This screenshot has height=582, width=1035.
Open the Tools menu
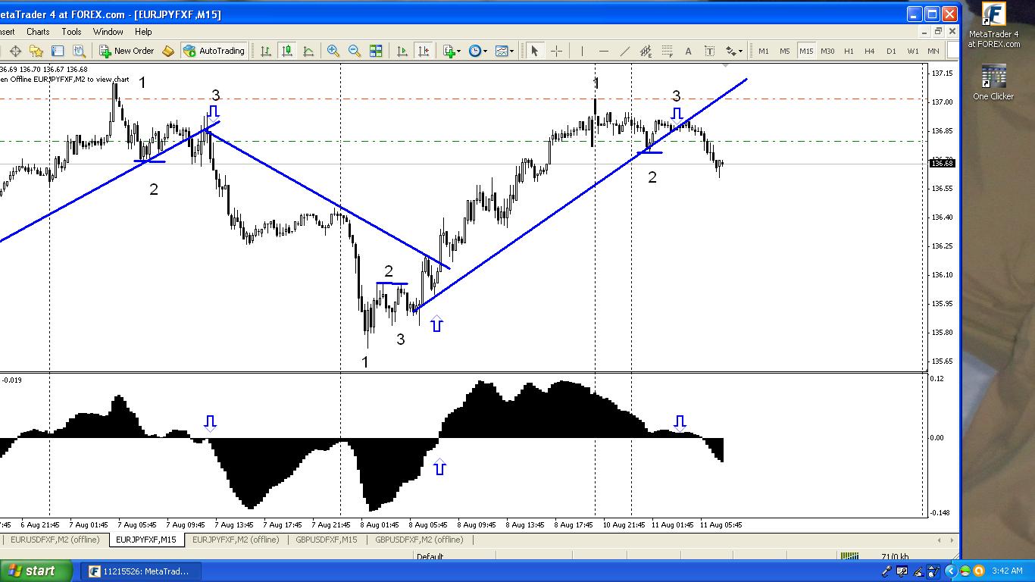[x=71, y=32]
